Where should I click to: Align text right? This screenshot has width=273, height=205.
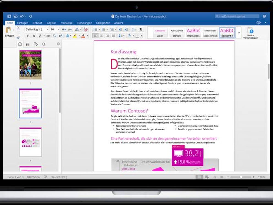pyautogui.click(x=107, y=36)
